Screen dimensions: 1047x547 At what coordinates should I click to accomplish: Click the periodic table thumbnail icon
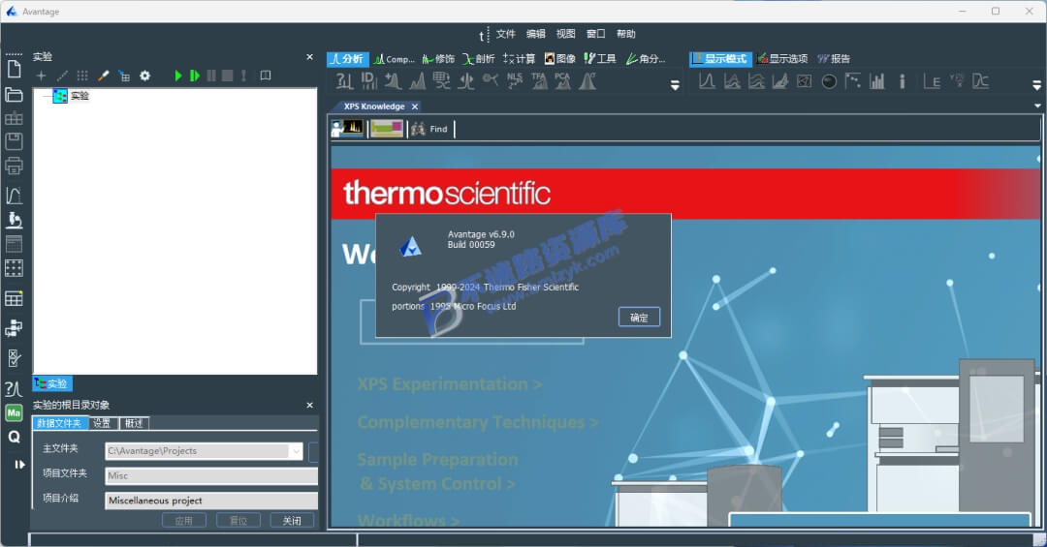[x=387, y=128]
